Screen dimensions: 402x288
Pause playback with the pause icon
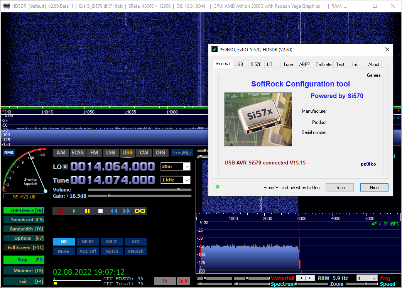pyautogui.click(x=87, y=211)
